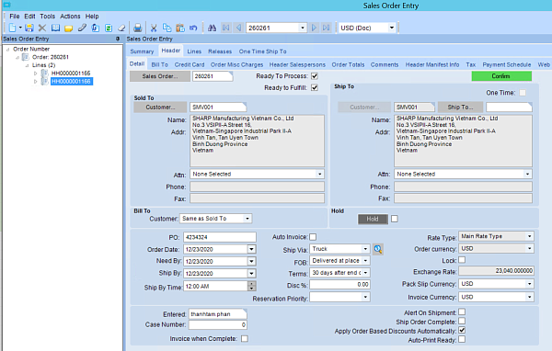
Task: Open the order number 260261 toolbar dropdown
Action: pos(303,28)
